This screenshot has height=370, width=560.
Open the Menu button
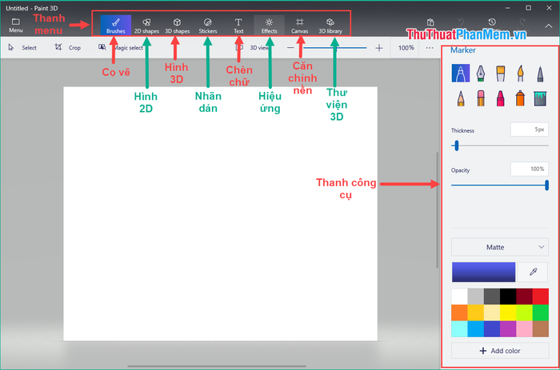[16, 26]
